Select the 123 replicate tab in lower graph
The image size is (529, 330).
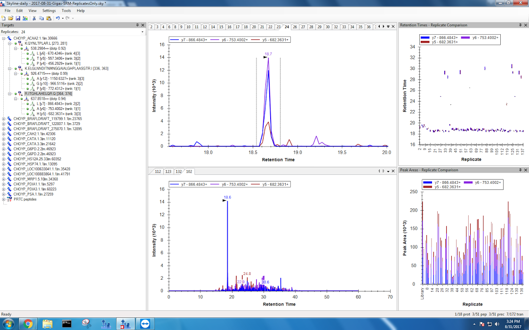[168, 172]
